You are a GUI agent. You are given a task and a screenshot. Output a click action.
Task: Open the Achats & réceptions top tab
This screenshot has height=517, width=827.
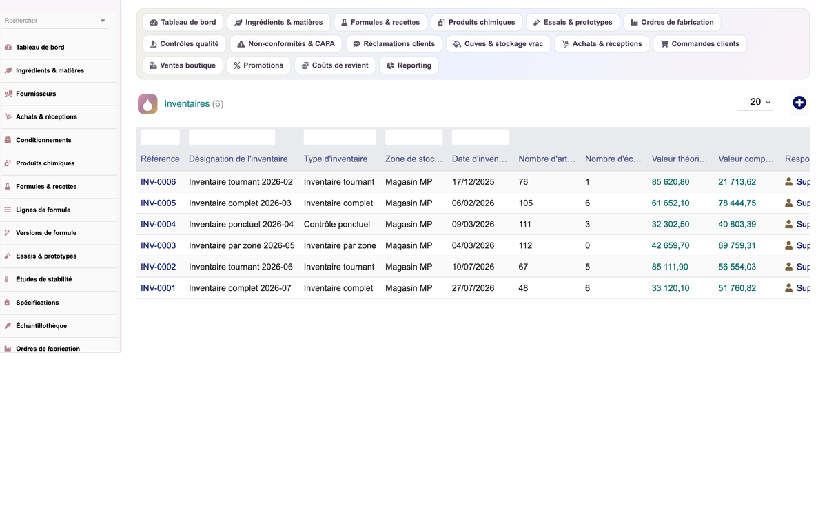tap(602, 44)
